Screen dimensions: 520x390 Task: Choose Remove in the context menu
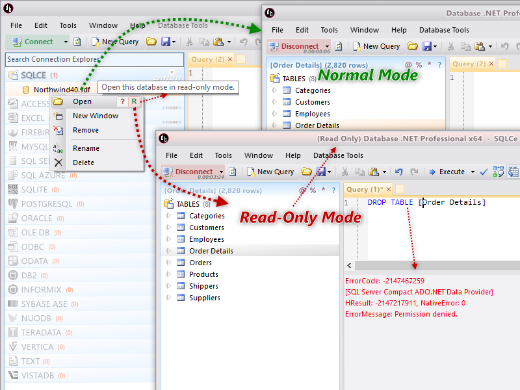[x=86, y=130]
